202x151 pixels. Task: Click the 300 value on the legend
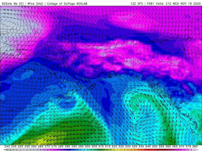[x=87, y=146]
